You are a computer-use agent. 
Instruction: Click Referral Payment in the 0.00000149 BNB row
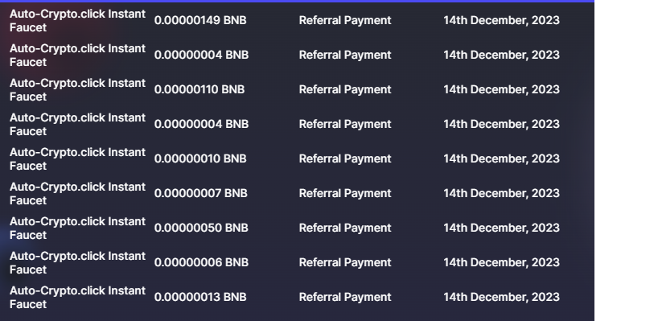click(x=345, y=20)
